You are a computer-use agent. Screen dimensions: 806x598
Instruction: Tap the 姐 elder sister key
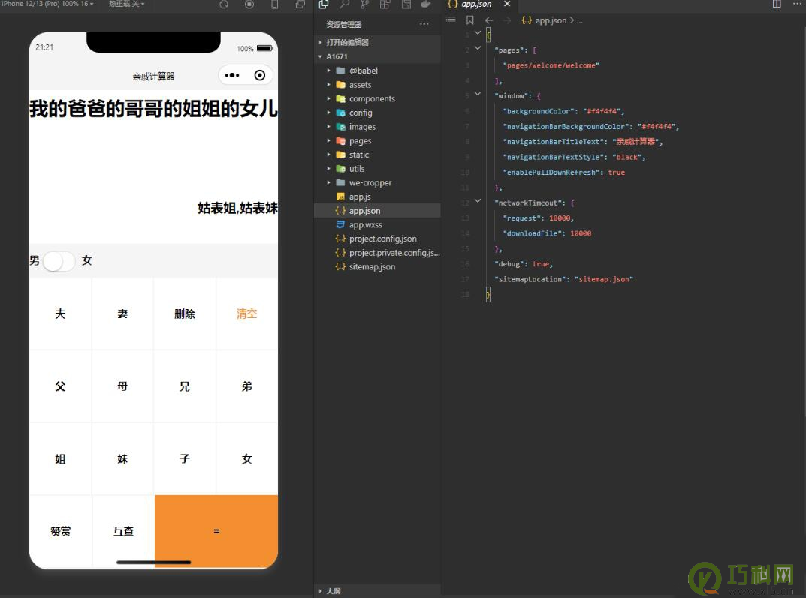(x=61, y=459)
